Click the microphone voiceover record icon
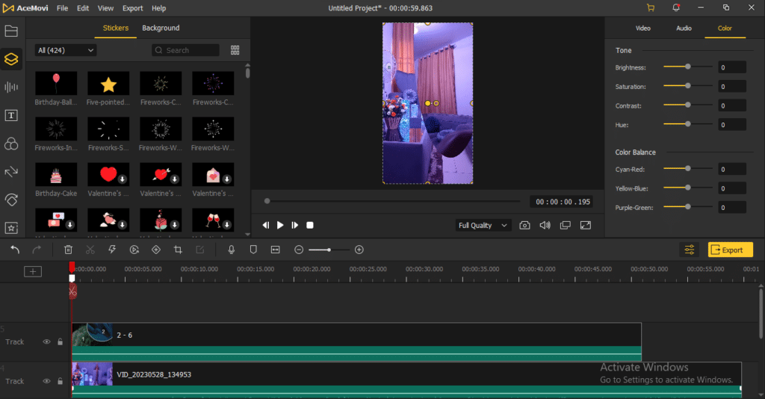765x399 pixels. (232, 250)
